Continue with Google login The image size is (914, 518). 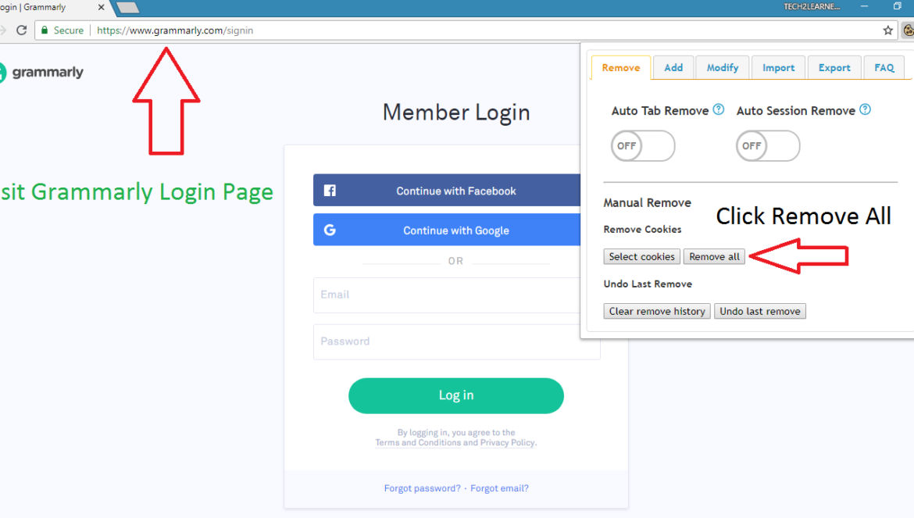[447, 230]
